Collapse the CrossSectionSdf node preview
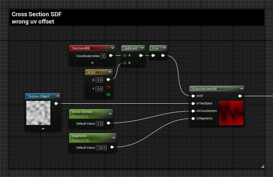273x177 pixels. tap(241, 89)
